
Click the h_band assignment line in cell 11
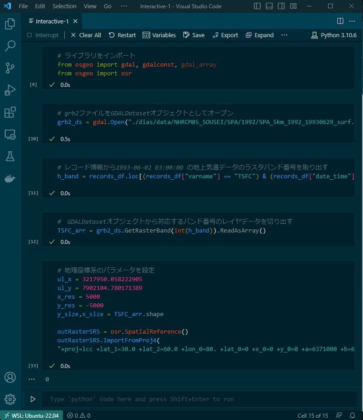coord(206,176)
